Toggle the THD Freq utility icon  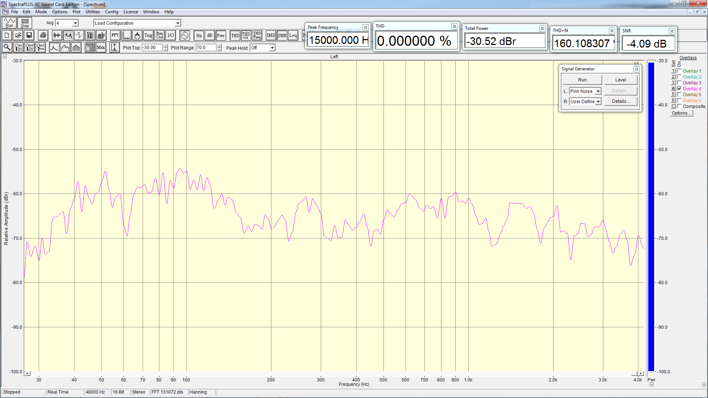point(257,35)
